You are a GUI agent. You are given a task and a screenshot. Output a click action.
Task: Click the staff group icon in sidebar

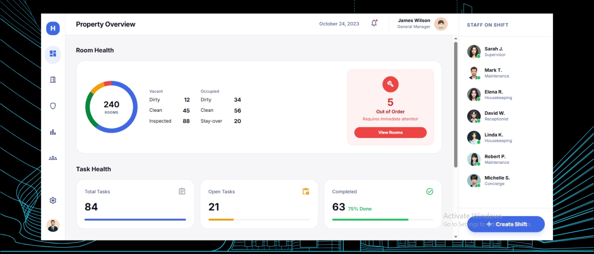click(x=53, y=158)
